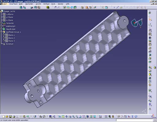Image resolution: width=157 pixels, height=122 pixels.
Task: Click the Save disk icon in bottom toolbar
Action: (10, 116)
